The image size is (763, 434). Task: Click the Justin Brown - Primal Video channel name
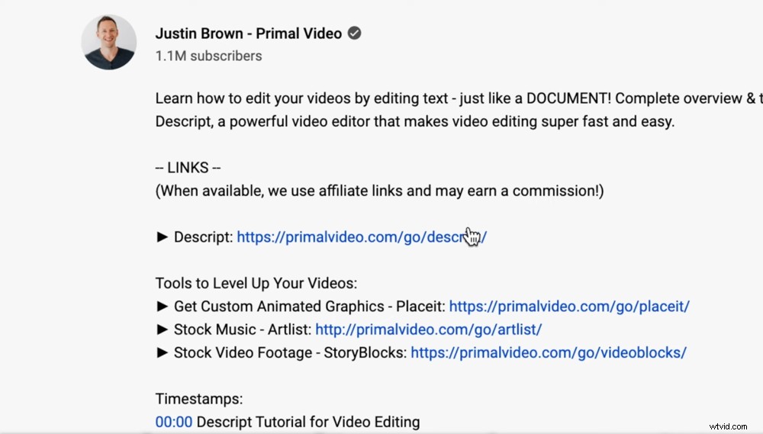point(249,34)
